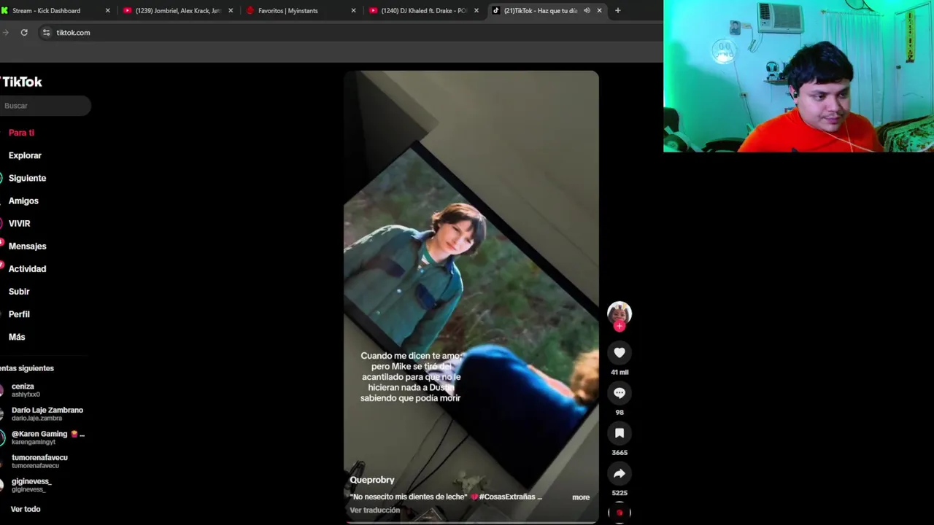
Task: Click the webcam overlay feed
Action: tap(798, 76)
